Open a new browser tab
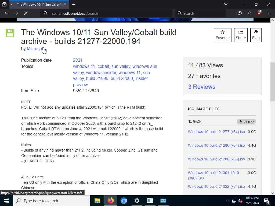 click(74, 4)
